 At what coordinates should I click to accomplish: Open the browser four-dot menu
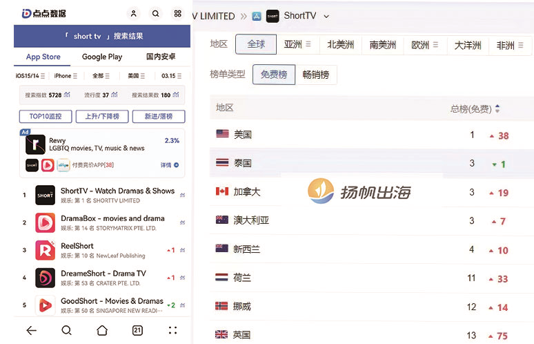click(172, 330)
